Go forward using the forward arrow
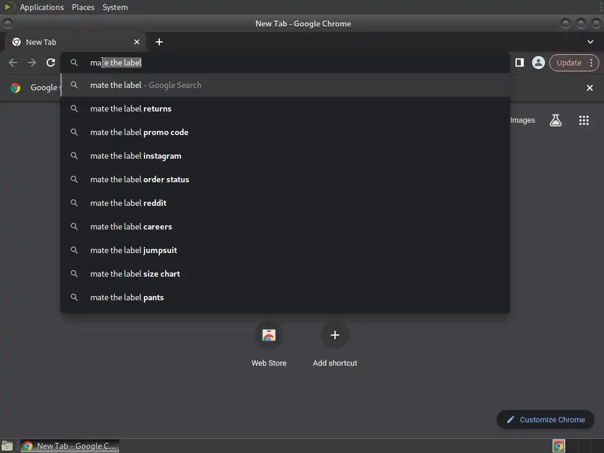This screenshot has height=453, width=604. click(32, 63)
